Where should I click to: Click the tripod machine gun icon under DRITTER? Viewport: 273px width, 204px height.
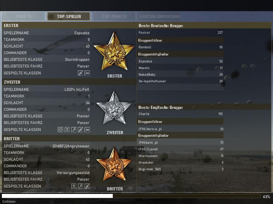click(74, 186)
